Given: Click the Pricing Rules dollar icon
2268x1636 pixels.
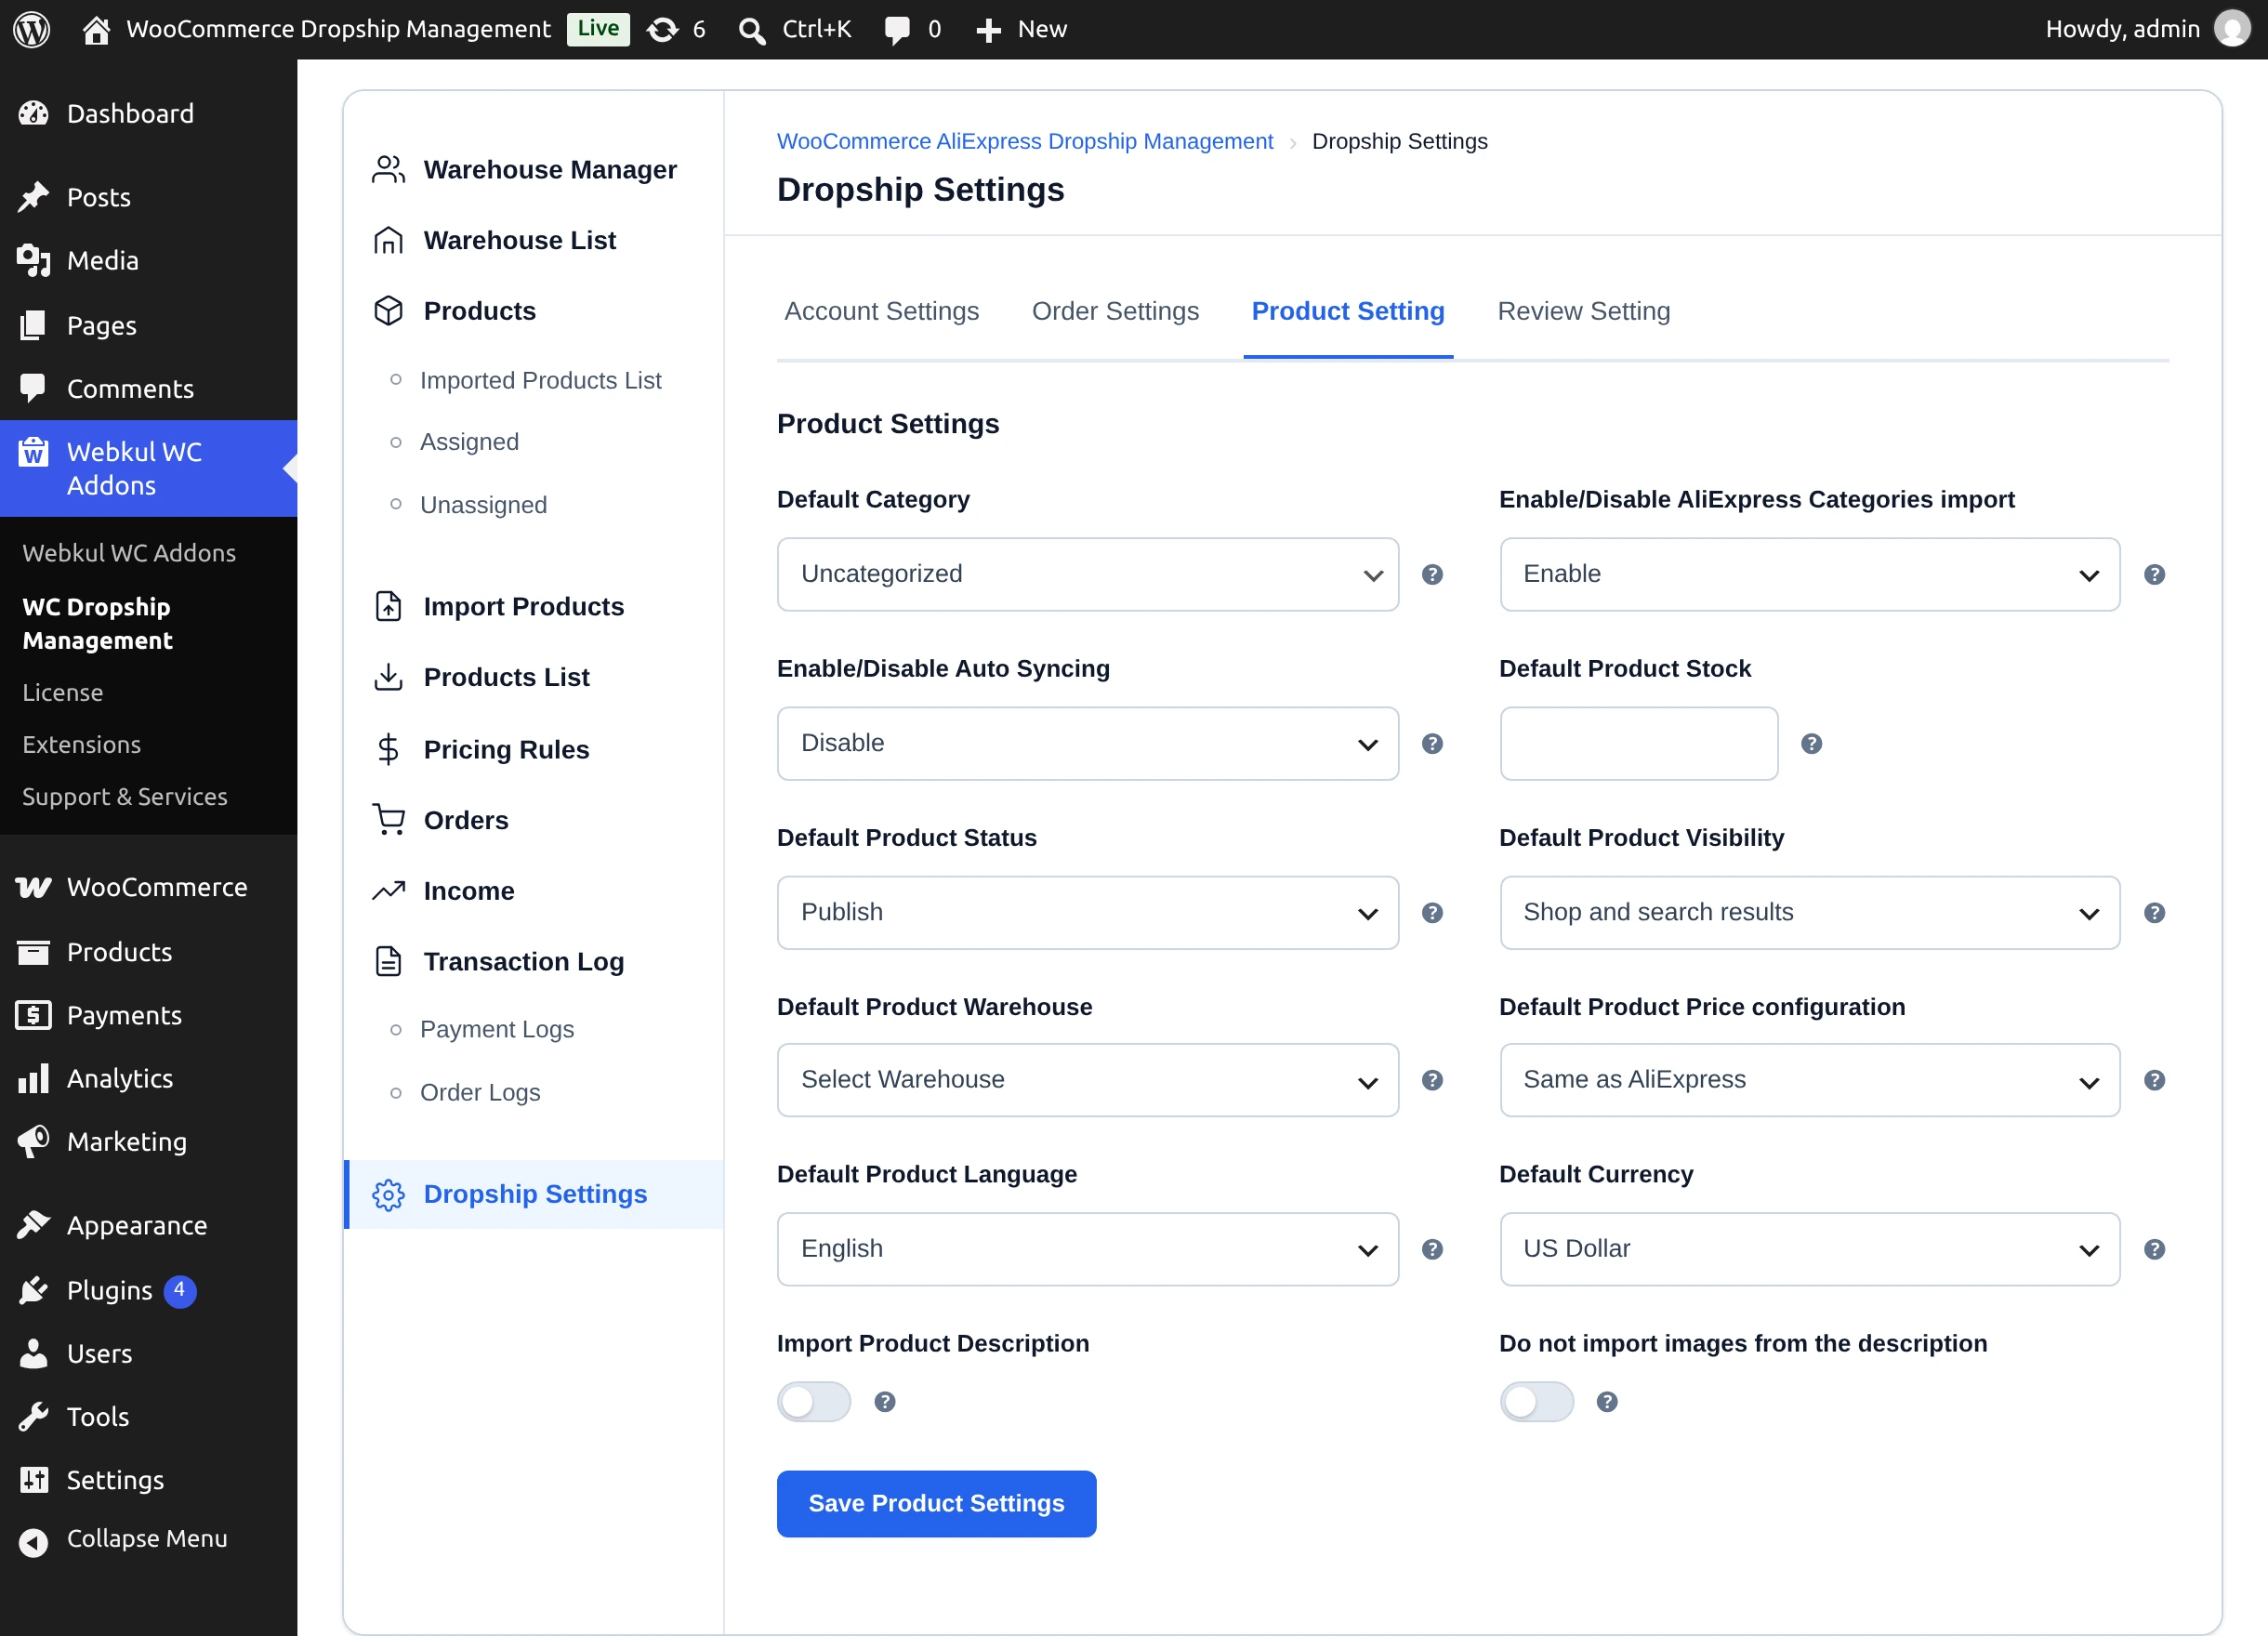Looking at the screenshot, I should click(x=388, y=749).
